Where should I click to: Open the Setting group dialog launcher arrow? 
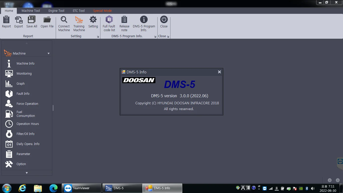coord(98,37)
